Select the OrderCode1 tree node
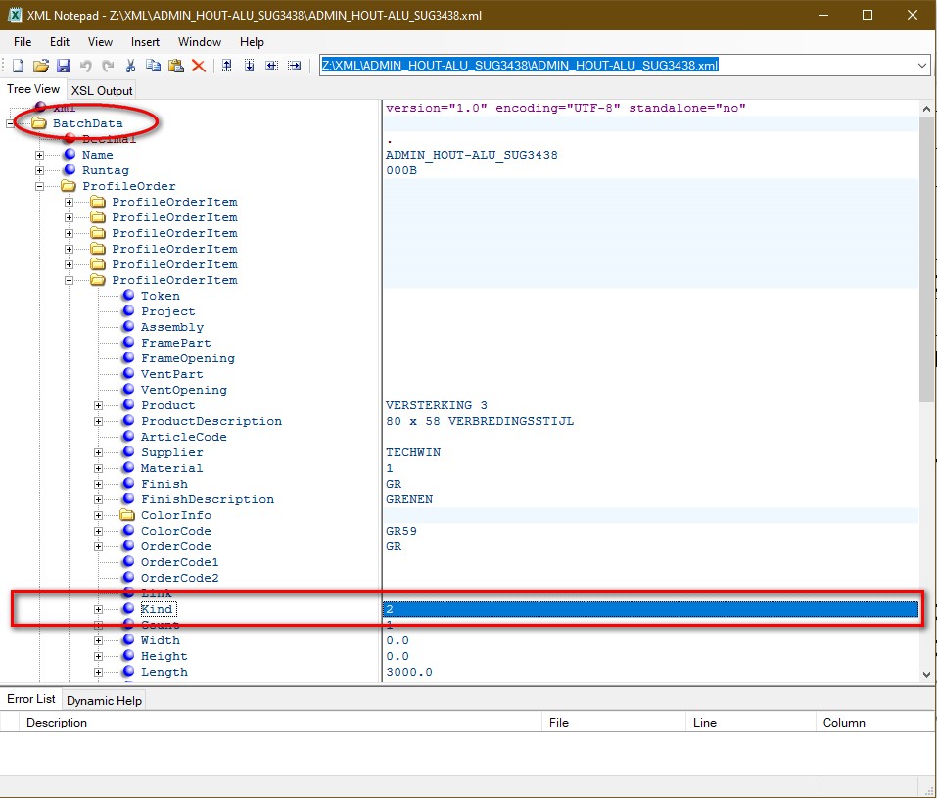The image size is (937, 798). tap(180, 562)
